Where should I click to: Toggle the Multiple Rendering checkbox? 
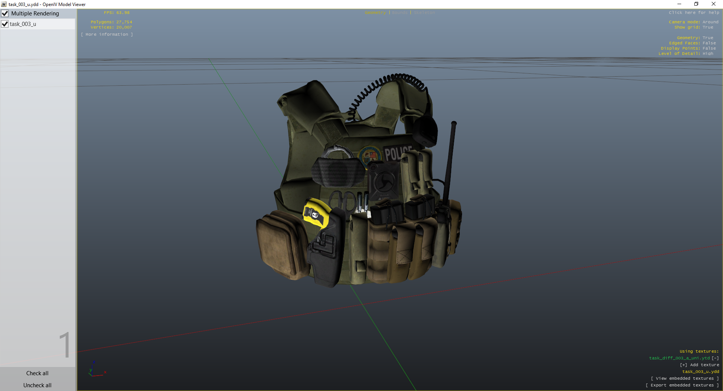pyautogui.click(x=5, y=14)
